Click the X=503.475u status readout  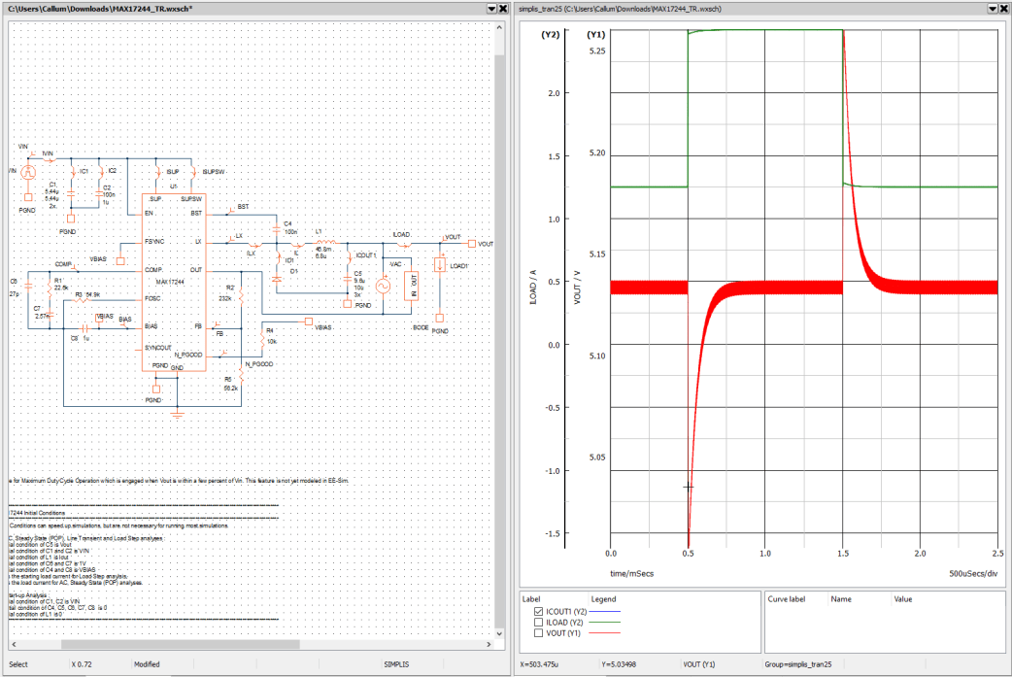pos(539,664)
